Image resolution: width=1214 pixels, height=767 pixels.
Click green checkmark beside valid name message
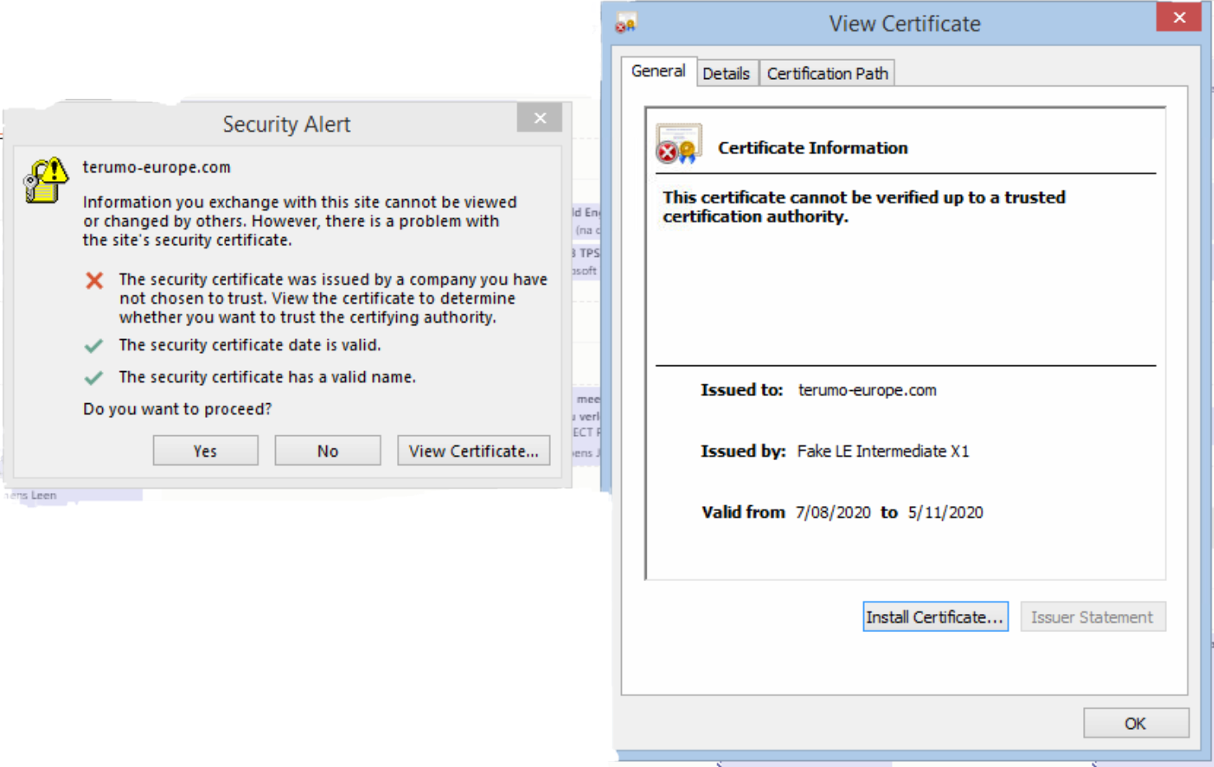[94, 378]
